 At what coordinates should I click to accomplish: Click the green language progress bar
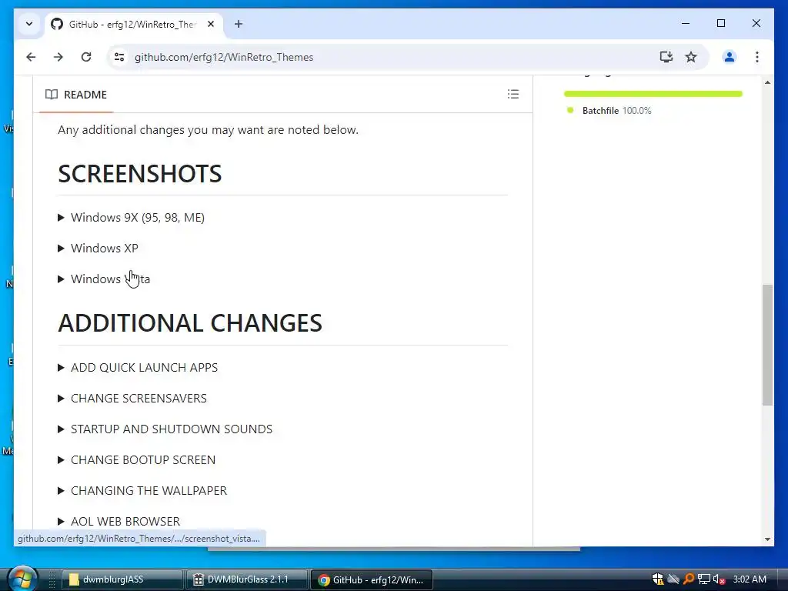653,94
